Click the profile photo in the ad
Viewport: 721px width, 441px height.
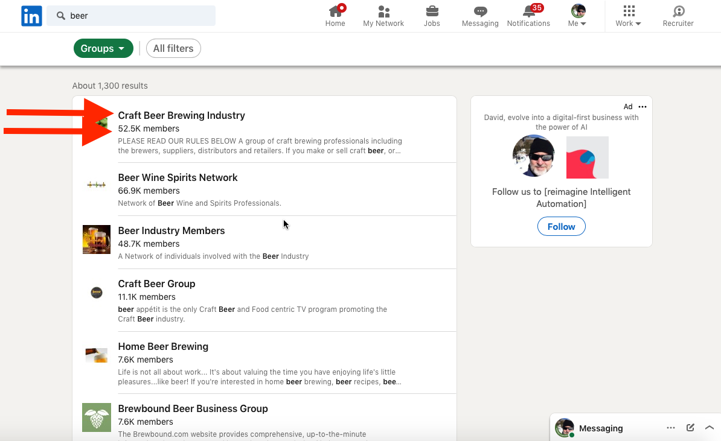533,156
